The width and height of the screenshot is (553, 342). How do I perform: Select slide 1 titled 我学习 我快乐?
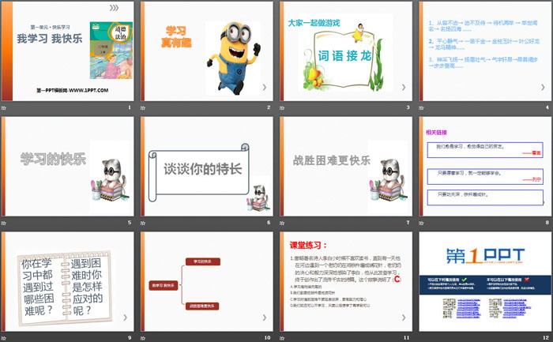pyautogui.click(x=68, y=51)
